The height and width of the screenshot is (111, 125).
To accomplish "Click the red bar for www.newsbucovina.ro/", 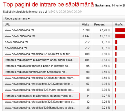I will pos(120,30).
